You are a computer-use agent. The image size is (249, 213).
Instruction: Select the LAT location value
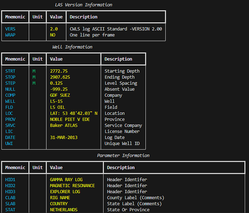tap(73, 113)
